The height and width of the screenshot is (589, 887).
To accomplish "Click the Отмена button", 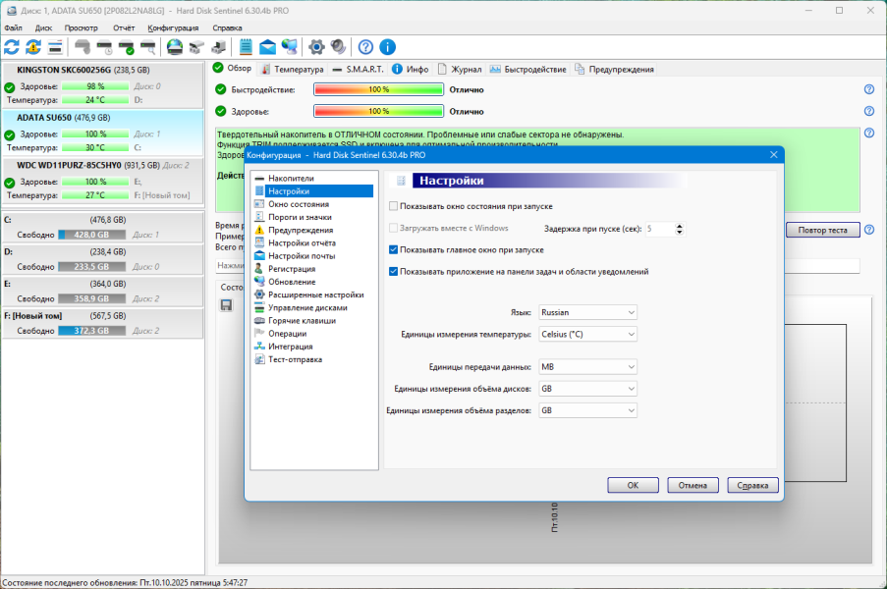I will pyautogui.click(x=693, y=485).
